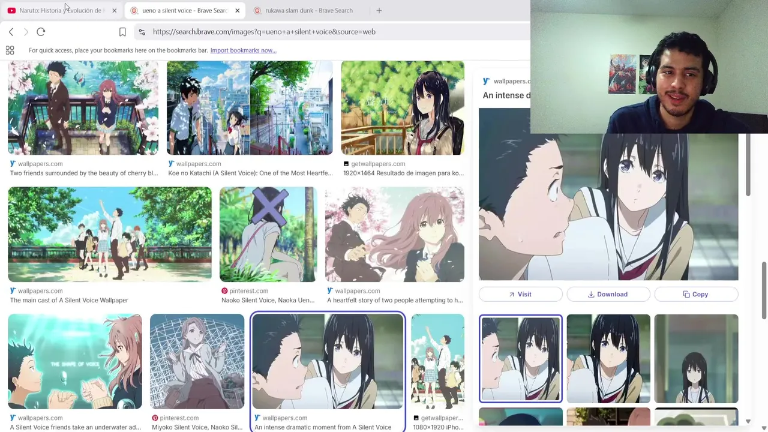Click Brave favicon on rukawa tab

click(x=257, y=10)
